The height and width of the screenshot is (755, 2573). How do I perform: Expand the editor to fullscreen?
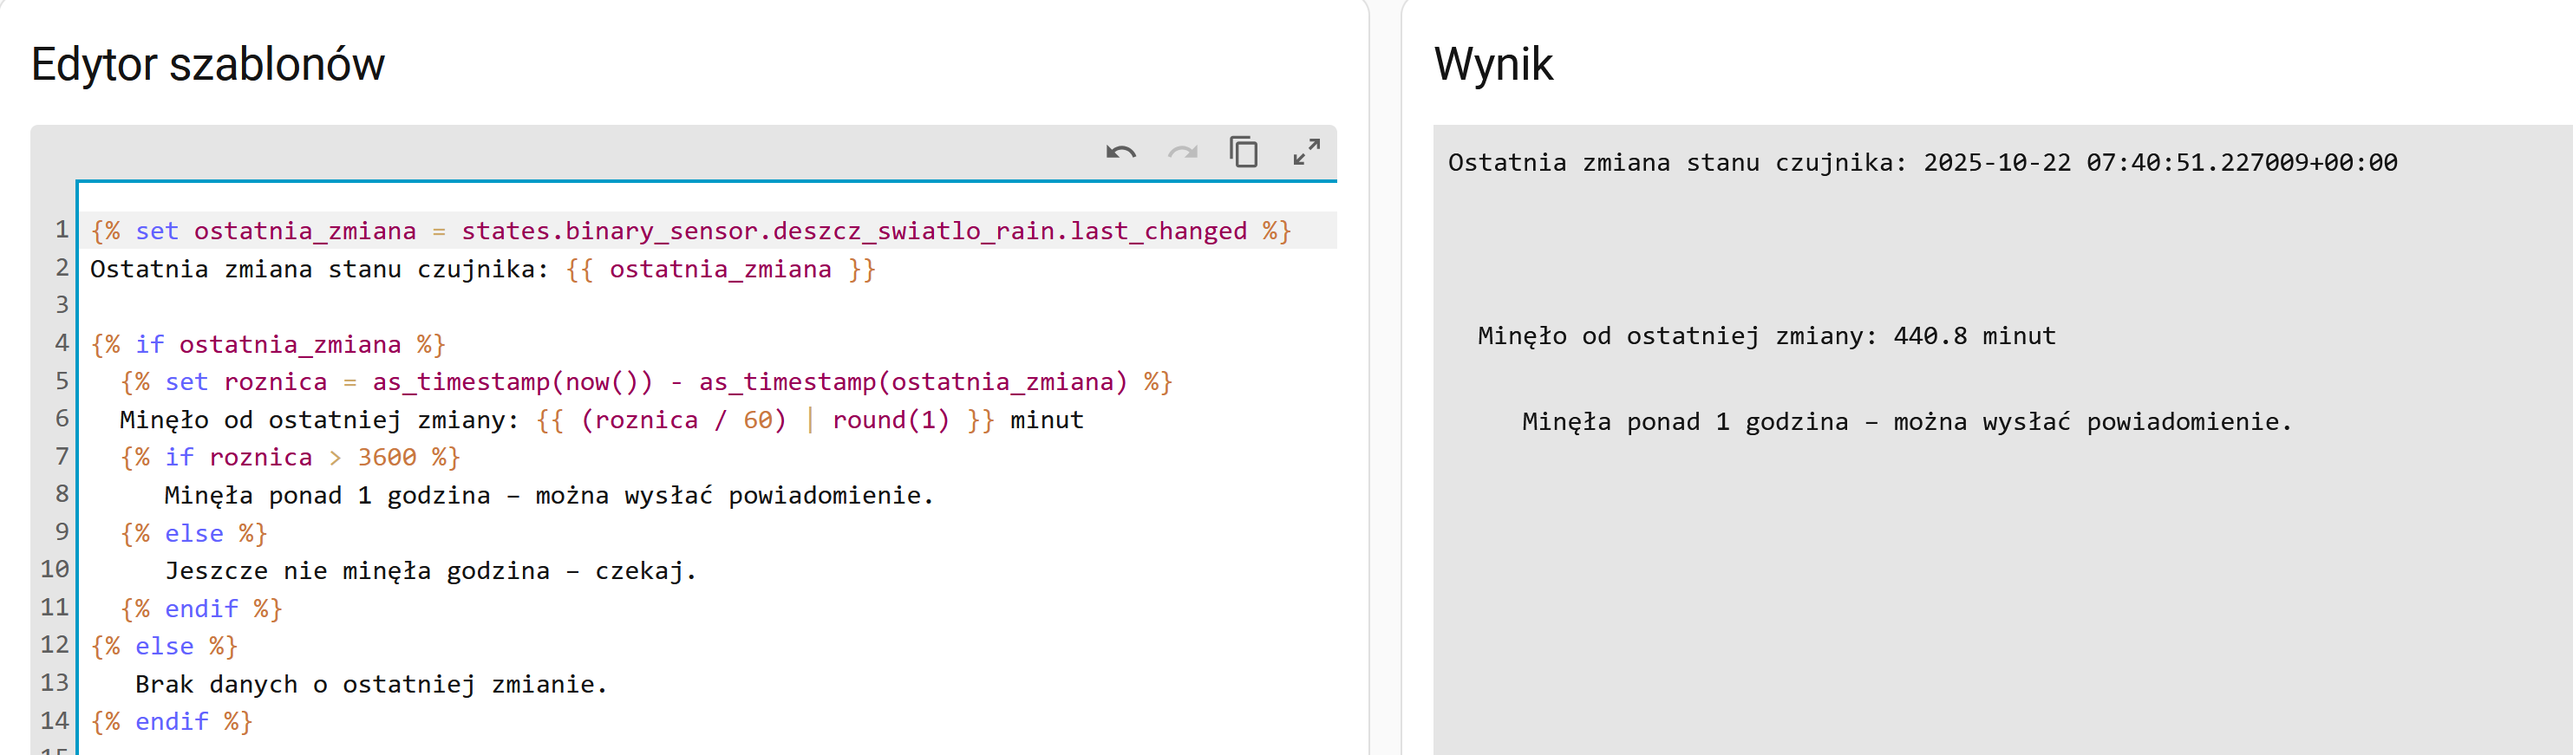pos(1307,153)
